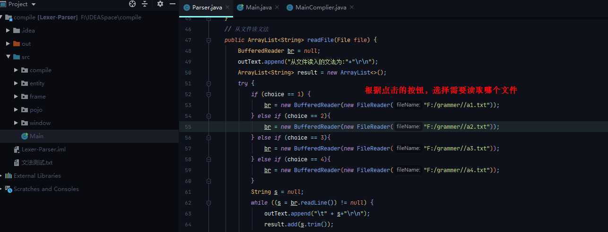Select Lexer-Parser.iml file
Viewport: 608px width, 232px height.
click(x=43, y=149)
